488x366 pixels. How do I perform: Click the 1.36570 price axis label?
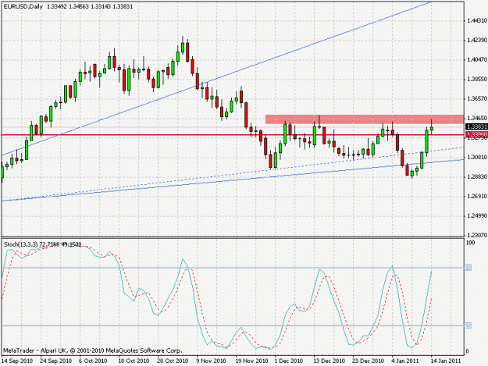pos(476,99)
